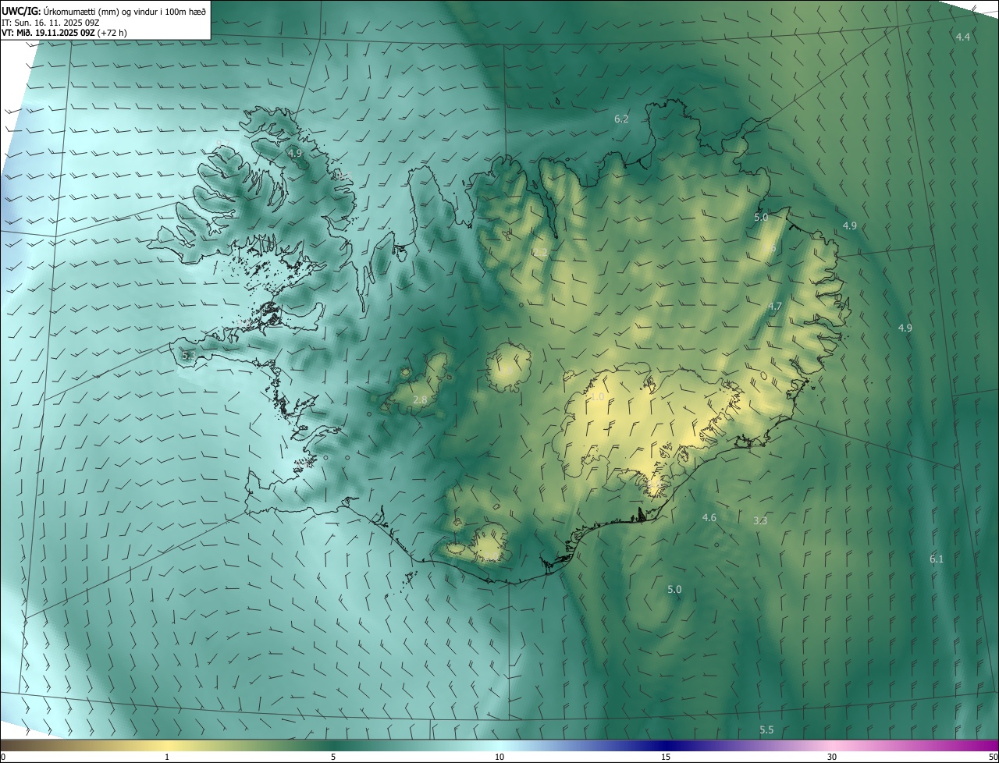This screenshot has width=999, height=763.
Task: Click the 4.4 value in the map corner
Action: (962, 37)
